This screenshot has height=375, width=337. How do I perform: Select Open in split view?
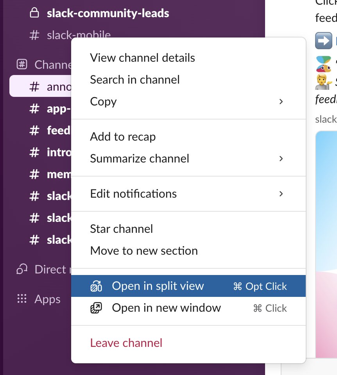click(188, 286)
